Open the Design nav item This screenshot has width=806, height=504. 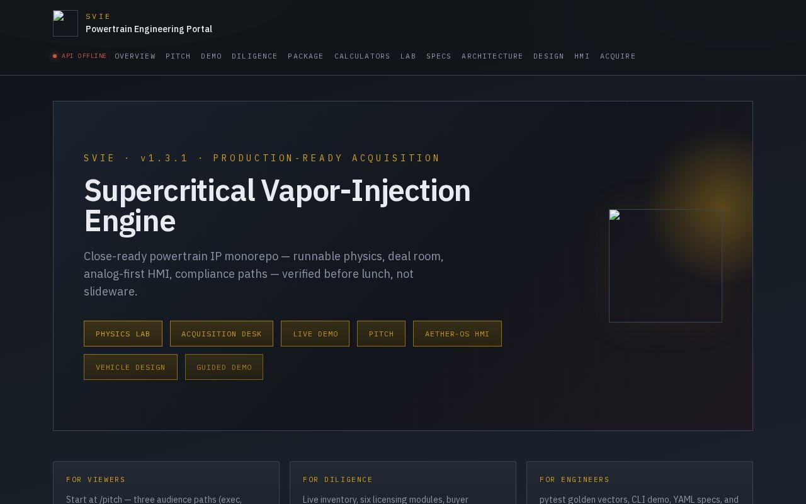[x=549, y=56]
